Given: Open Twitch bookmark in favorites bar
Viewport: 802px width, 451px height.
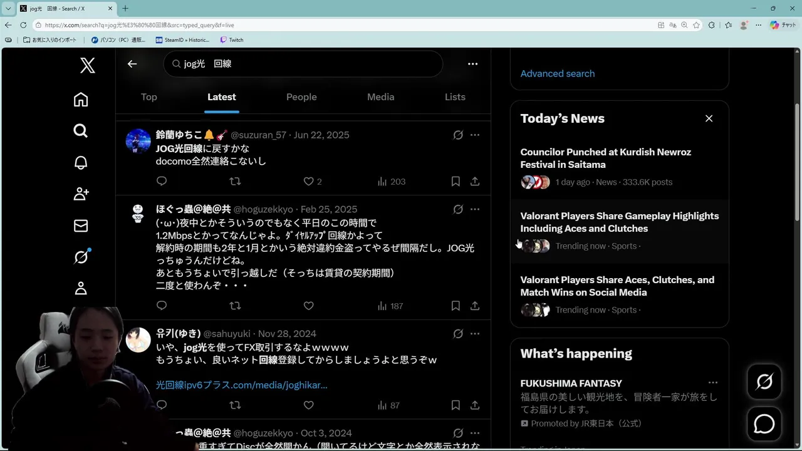Looking at the screenshot, I should click(232, 40).
